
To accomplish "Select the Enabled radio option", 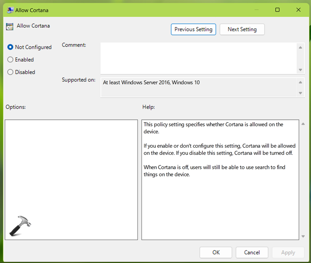I will coord(10,59).
